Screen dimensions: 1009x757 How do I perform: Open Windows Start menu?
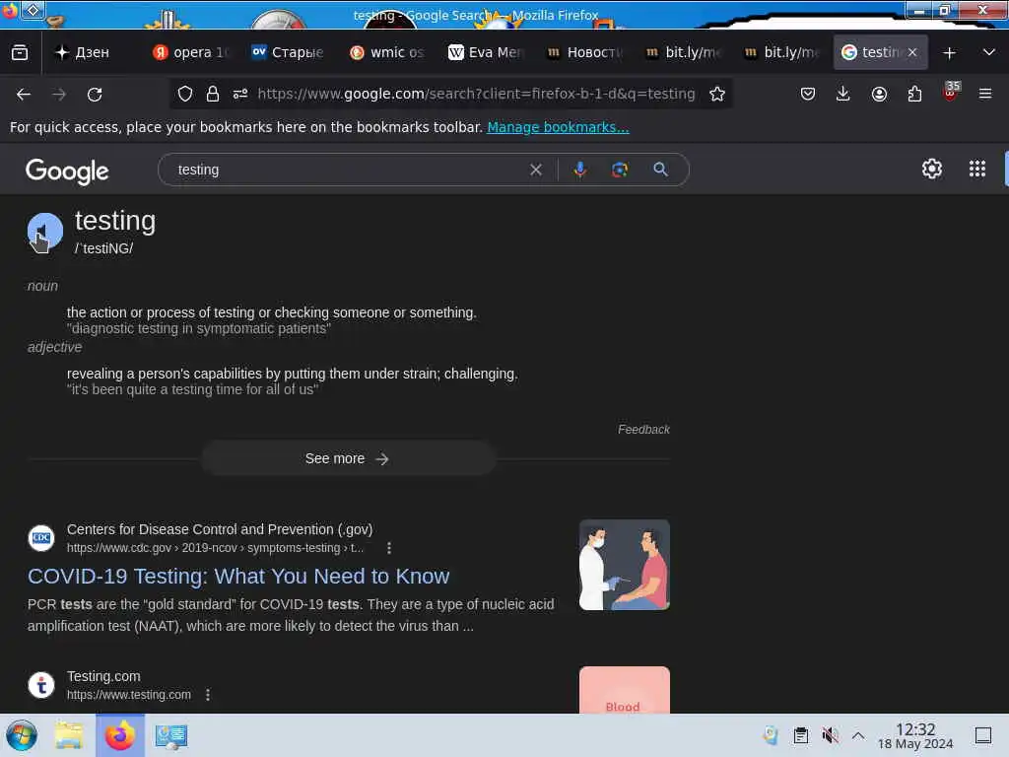pyautogui.click(x=22, y=735)
